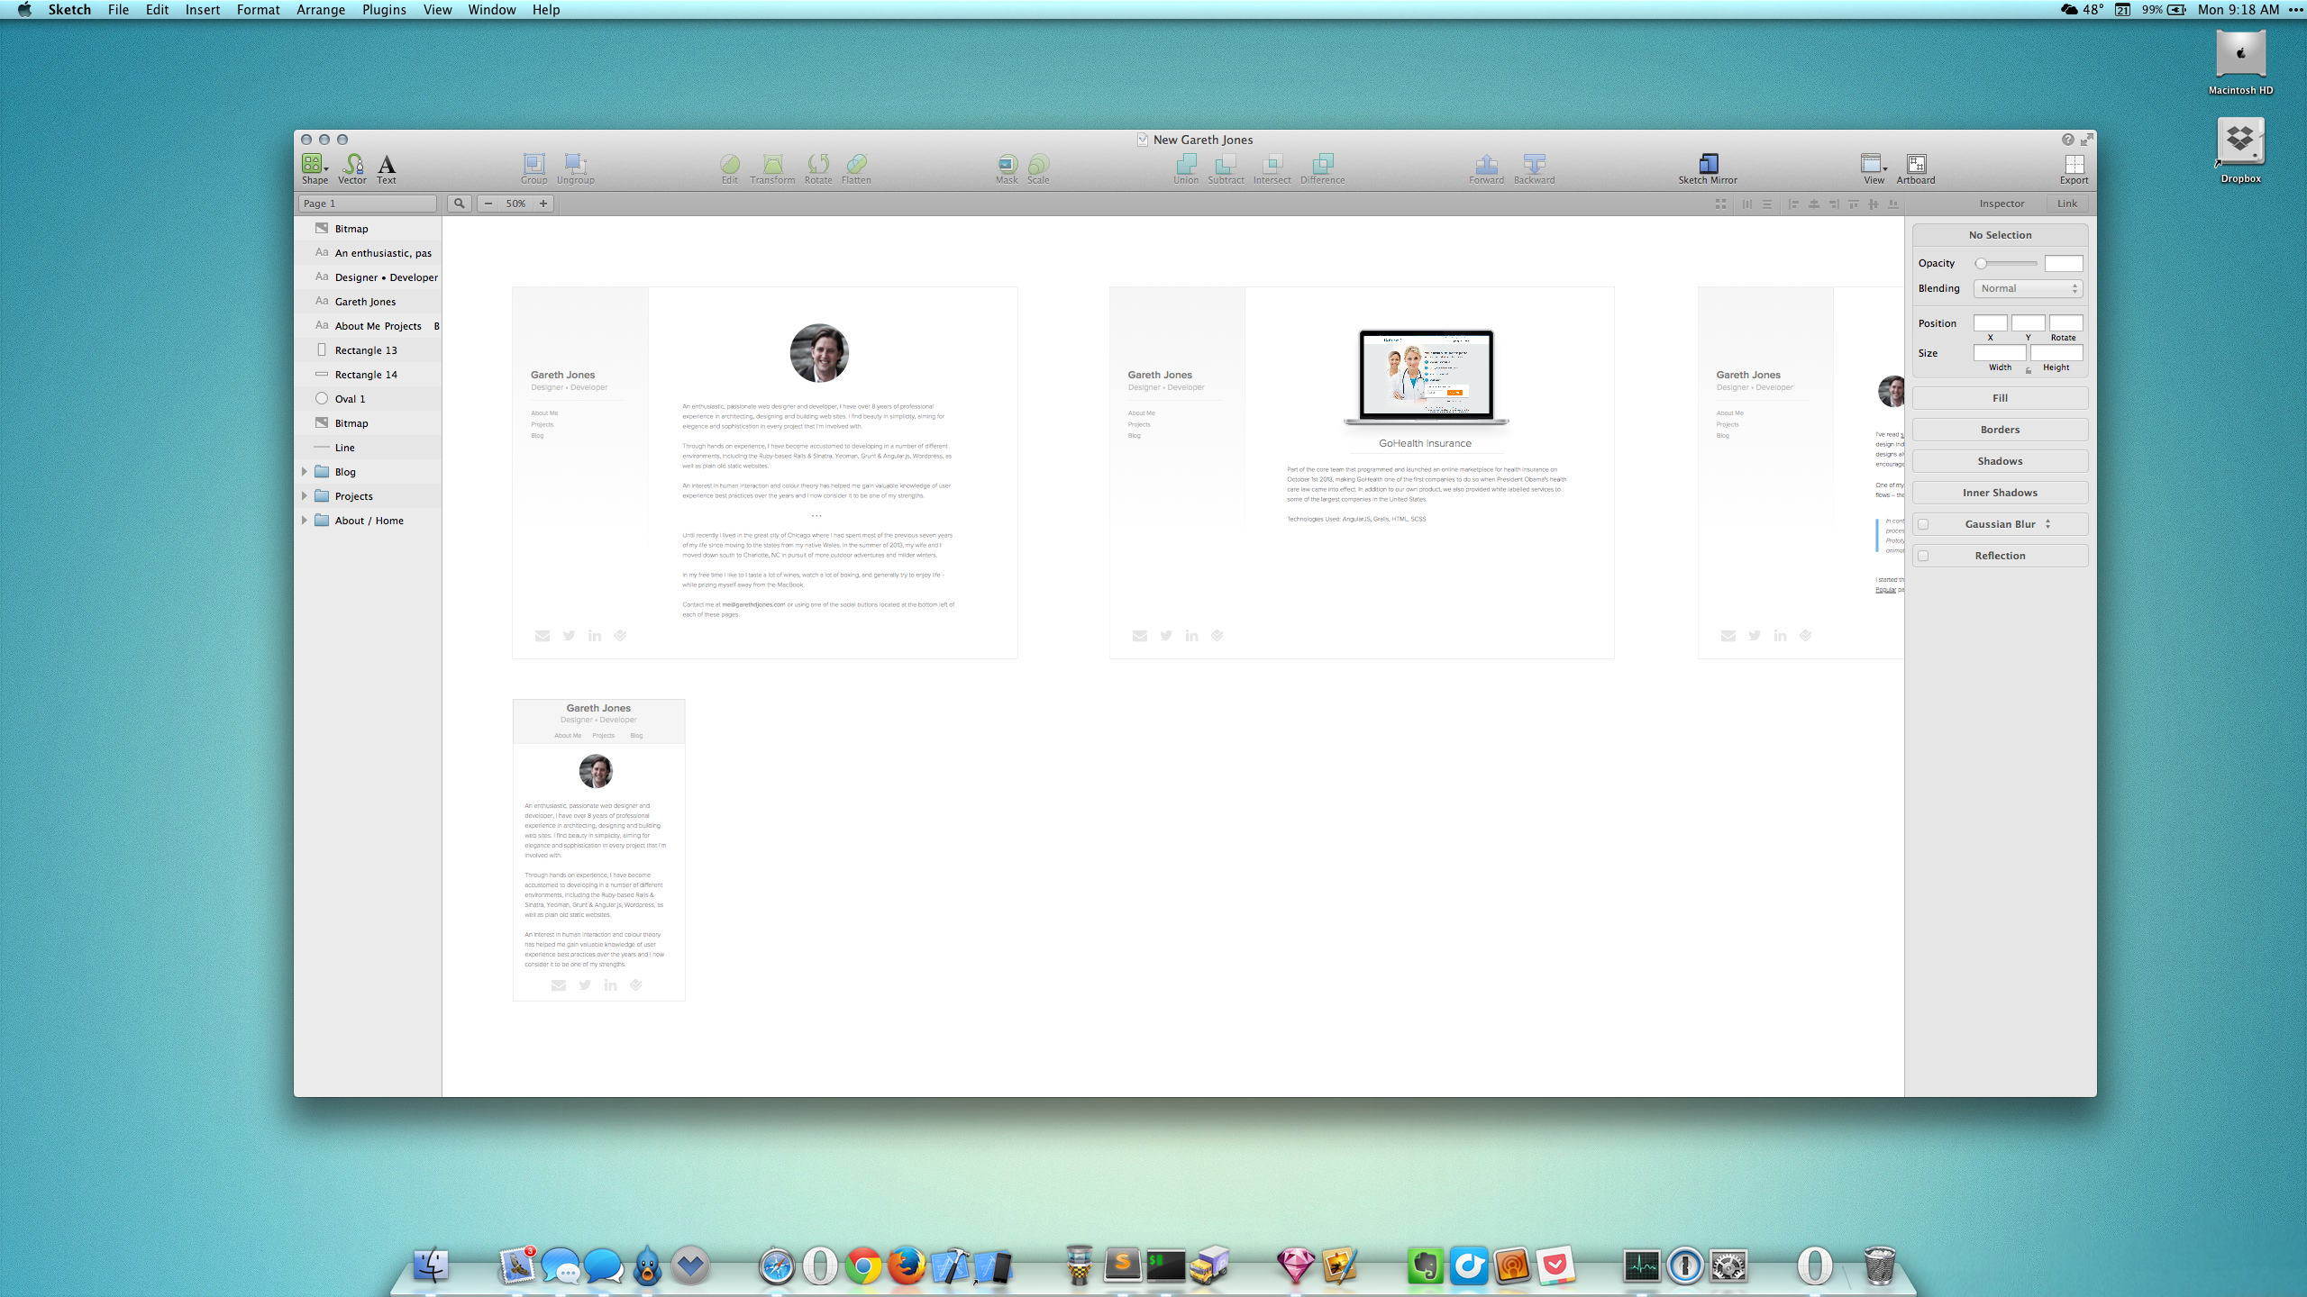The width and height of the screenshot is (2307, 1297).
Task: Open the Page 1 pages dropdown
Action: tap(368, 204)
